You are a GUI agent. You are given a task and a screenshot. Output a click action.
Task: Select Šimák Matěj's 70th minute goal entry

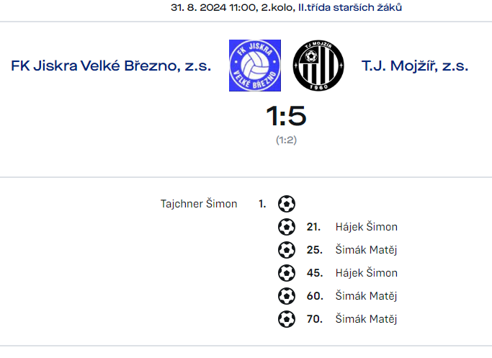point(366,319)
